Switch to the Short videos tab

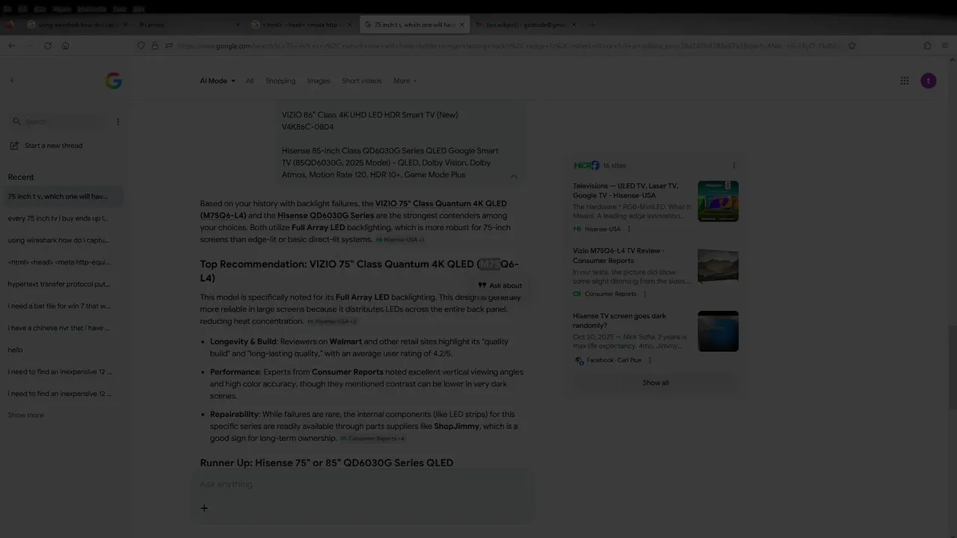point(362,81)
